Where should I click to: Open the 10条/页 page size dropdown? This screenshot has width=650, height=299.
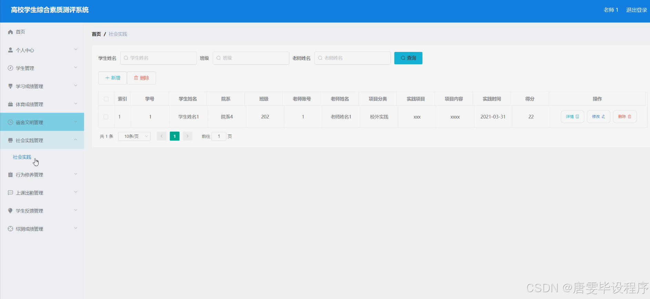[134, 136]
